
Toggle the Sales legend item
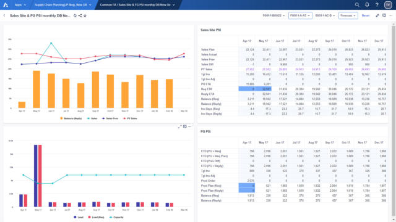coord(92,118)
